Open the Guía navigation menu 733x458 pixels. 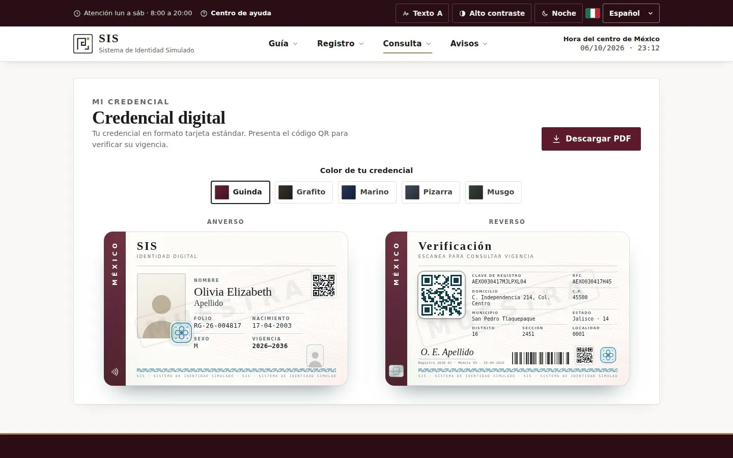tap(283, 44)
